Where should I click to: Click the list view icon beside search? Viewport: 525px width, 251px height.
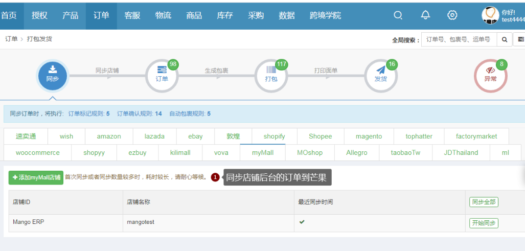tap(520, 39)
